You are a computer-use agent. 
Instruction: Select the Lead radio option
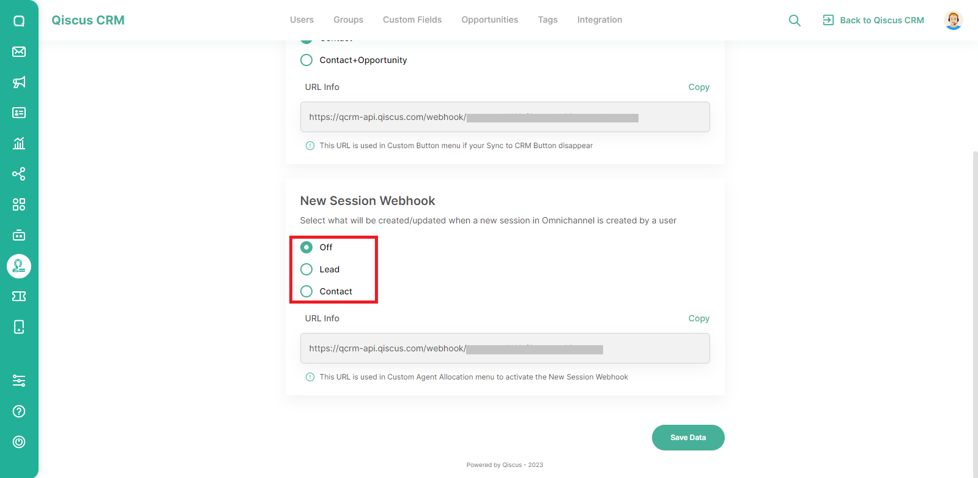point(306,269)
